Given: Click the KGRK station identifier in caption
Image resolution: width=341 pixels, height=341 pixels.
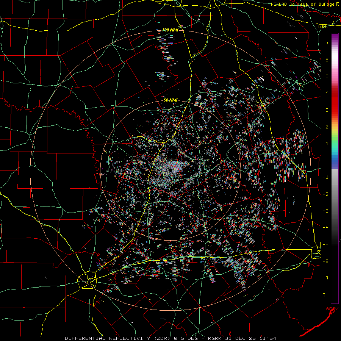Looking at the screenshot, I should (x=214, y=338).
